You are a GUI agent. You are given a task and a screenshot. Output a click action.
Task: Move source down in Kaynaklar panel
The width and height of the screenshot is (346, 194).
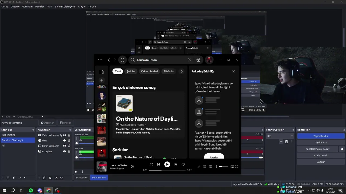[61, 178]
